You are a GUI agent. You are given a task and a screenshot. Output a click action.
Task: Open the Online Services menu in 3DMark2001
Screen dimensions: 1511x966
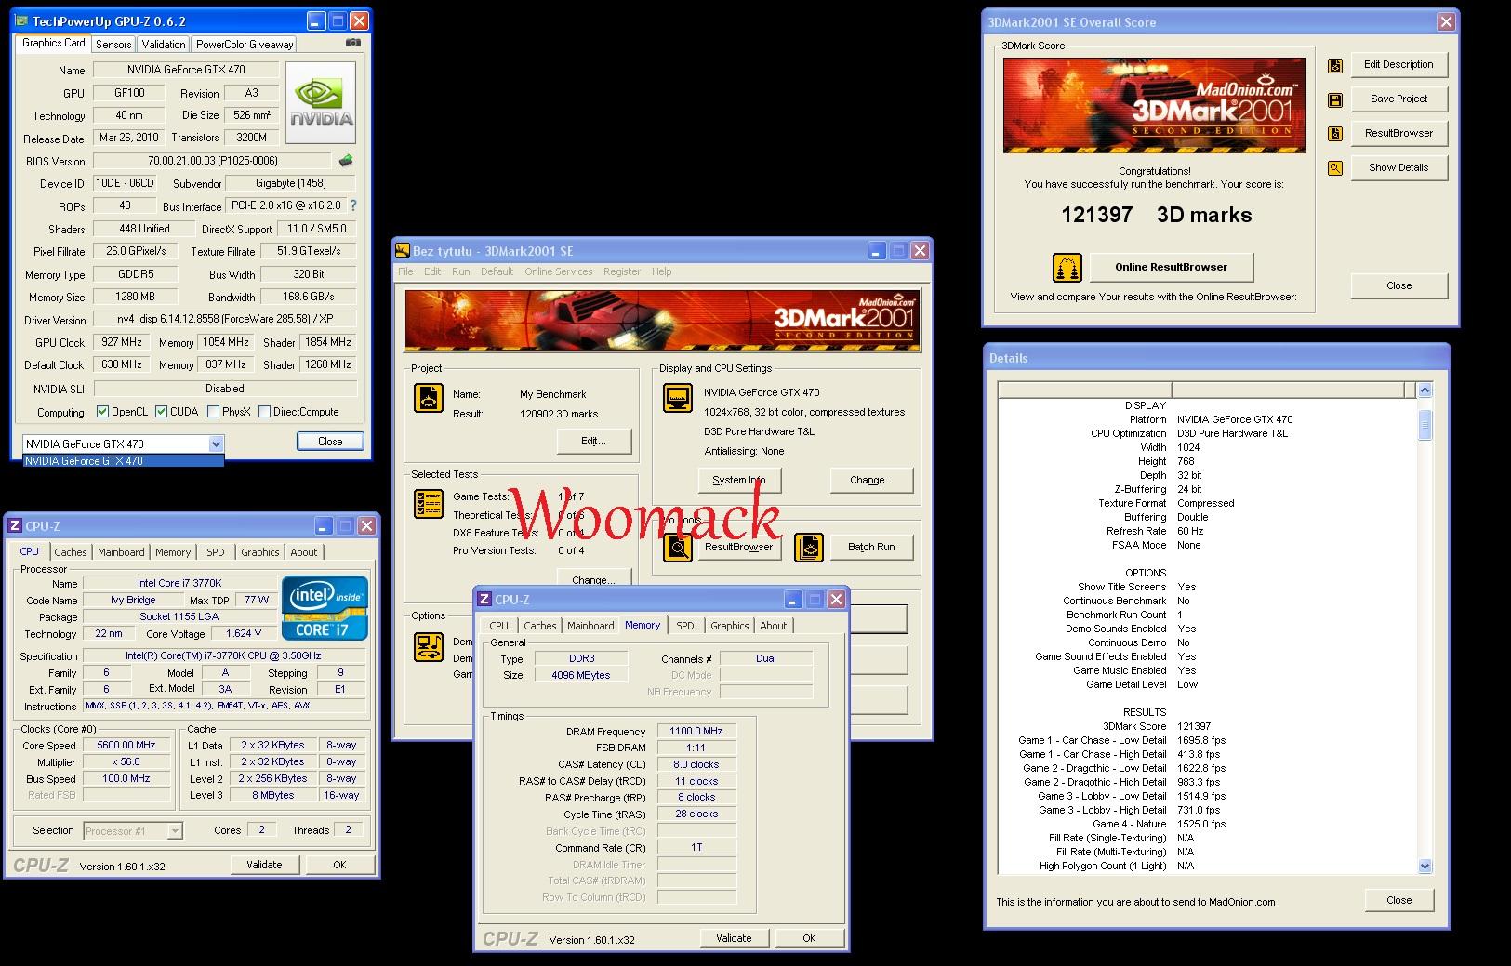tap(558, 271)
